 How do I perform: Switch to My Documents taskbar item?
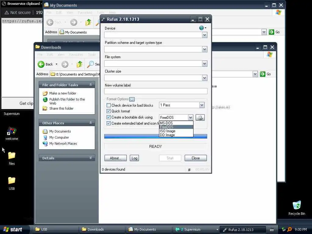[149, 229]
